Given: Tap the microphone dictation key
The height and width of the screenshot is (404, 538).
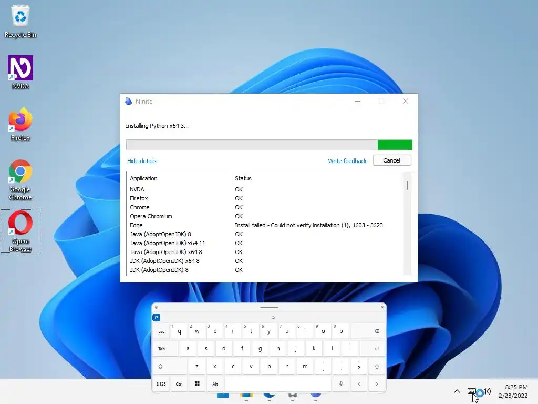Looking at the screenshot, I should tap(341, 383).
